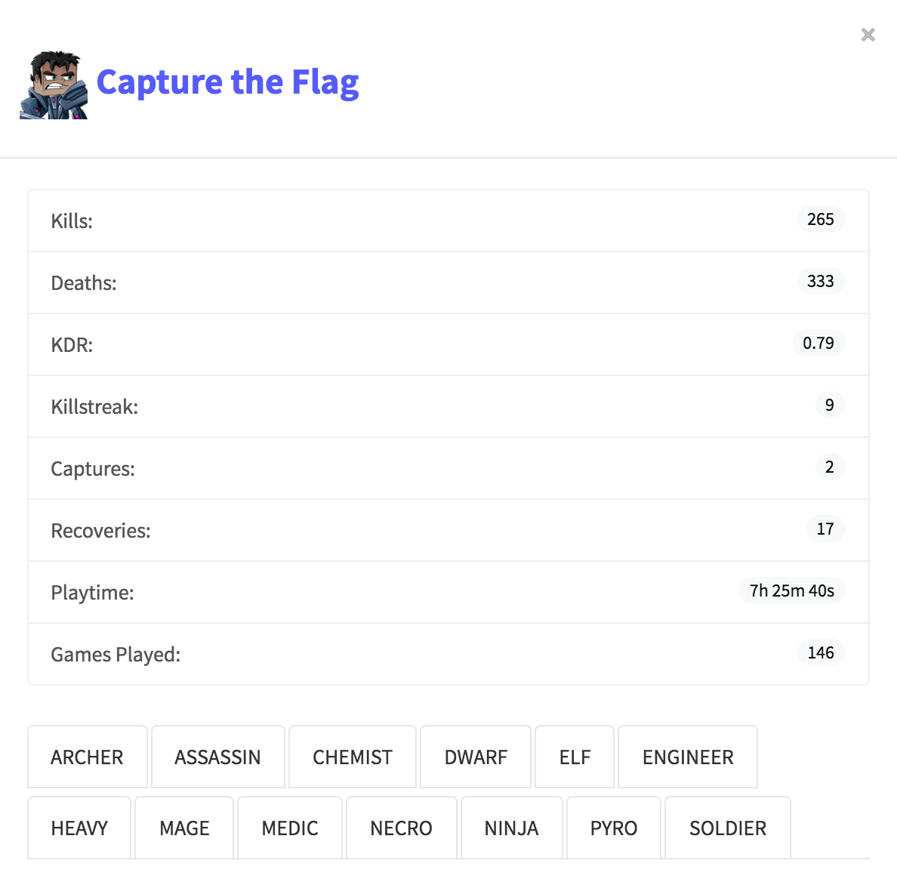View the ENGINEER class tab
Viewport: 897px width, 879px height.
(688, 757)
